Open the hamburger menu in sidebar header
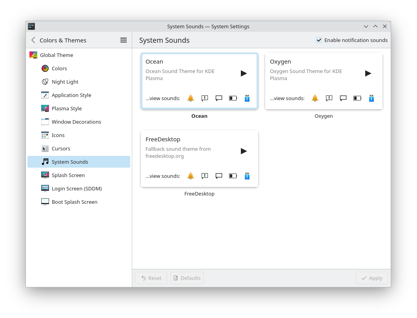Screen dimensions: 417x318 pos(124,40)
